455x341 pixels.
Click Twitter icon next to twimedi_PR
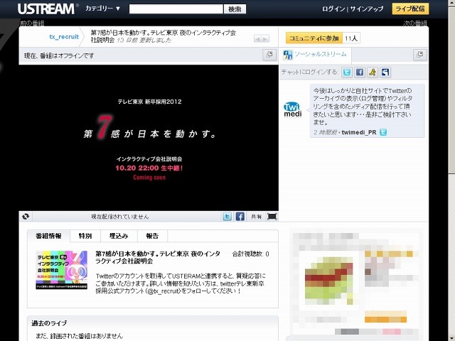[383, 132]
